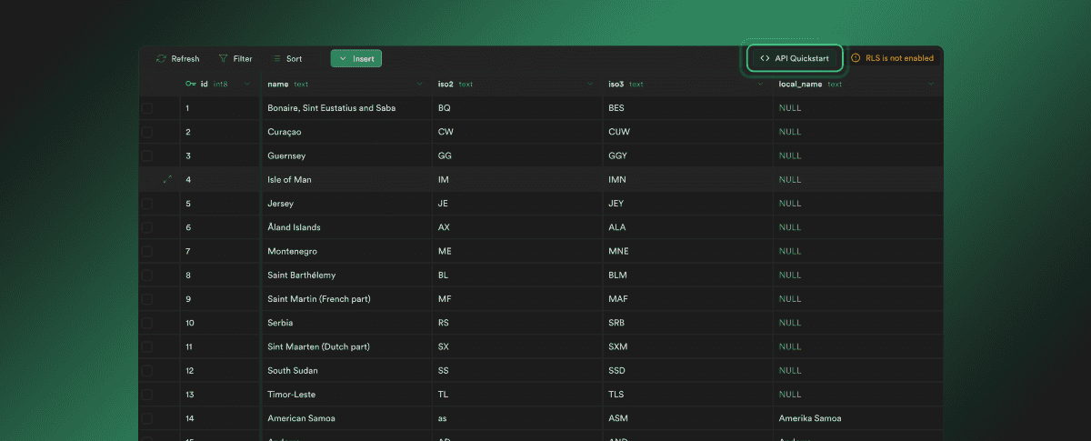Select the checkbox for row 1 Bonaire
The height and width of the screenshot is (441, 1091).
tap(147, 108)
